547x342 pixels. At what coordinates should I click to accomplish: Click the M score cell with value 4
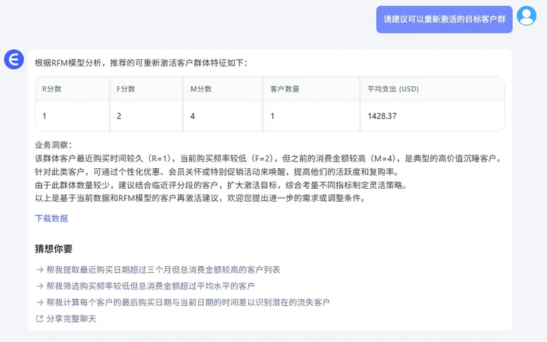[193, 116]
